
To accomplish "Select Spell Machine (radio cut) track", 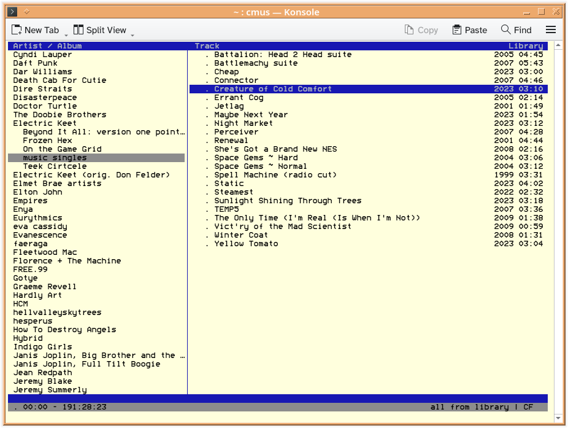I will (x=369, y=175).
